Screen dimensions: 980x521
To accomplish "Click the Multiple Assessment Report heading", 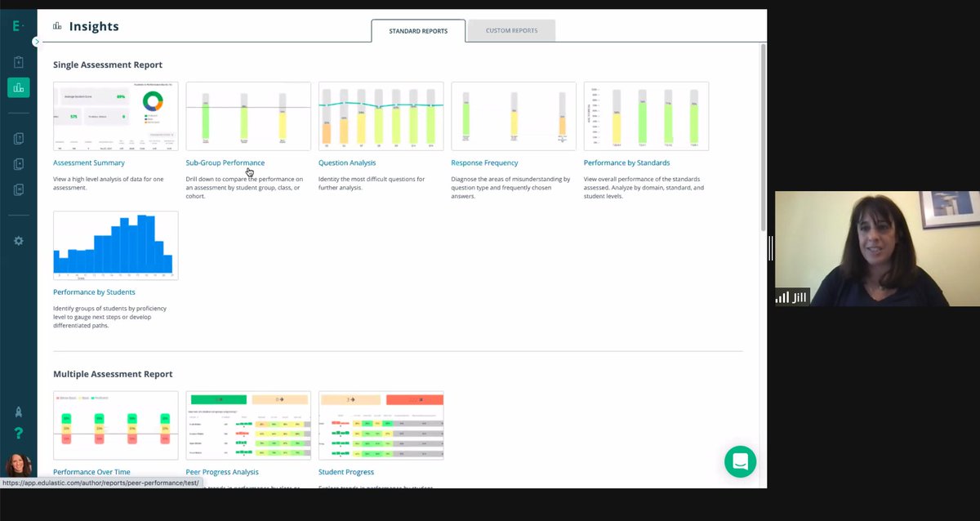I will pyautogui.click(x=113, y=374).
